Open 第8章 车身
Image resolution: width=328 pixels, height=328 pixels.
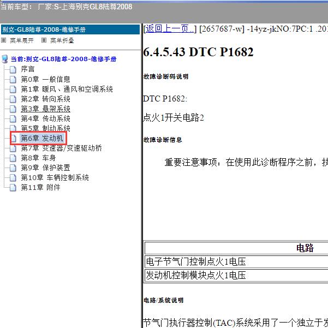(38, 158)
